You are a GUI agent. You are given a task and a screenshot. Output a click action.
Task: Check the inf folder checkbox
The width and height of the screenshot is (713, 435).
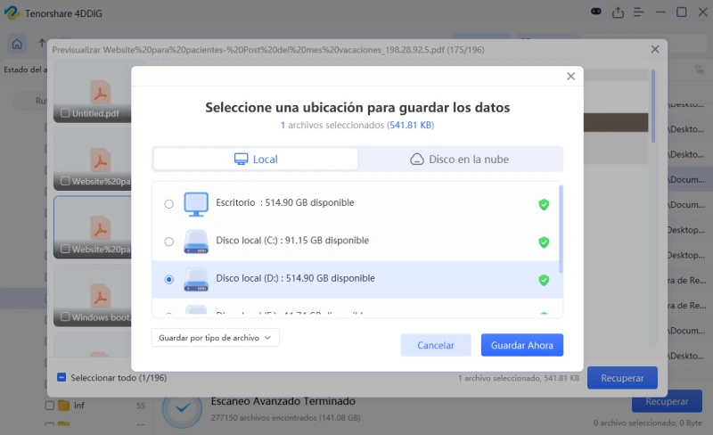pyautogui.click(x=50, y=405)
